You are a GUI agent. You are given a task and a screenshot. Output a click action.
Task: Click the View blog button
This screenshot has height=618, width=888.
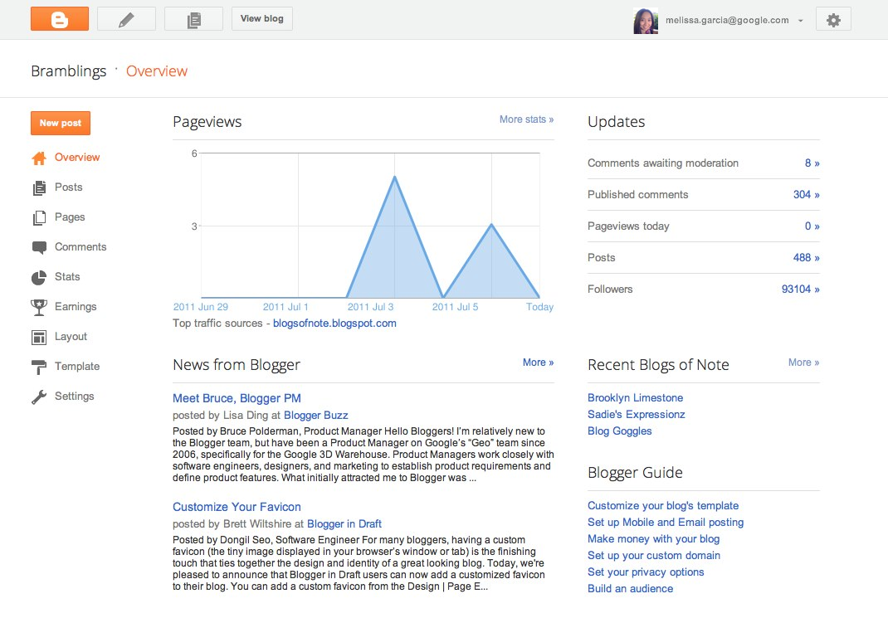[261, 19]
